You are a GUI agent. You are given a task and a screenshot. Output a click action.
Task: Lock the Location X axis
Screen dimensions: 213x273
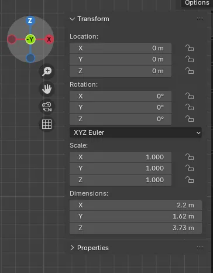(x=190, y=48)
